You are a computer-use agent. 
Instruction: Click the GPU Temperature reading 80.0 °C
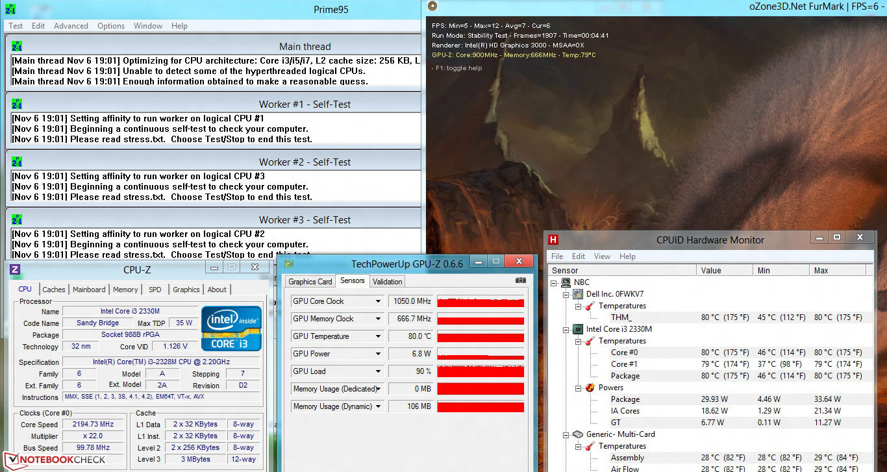(x=410, y=336)
